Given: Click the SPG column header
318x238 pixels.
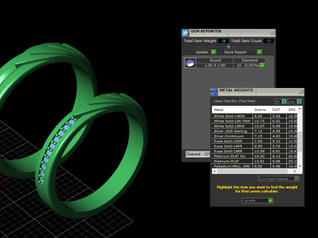Looking at the screenshot, I should pos(292,110).
